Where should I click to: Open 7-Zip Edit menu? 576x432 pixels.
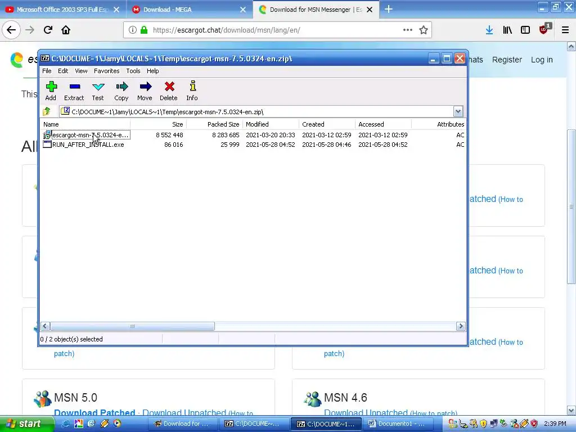[x=63, y=71]
